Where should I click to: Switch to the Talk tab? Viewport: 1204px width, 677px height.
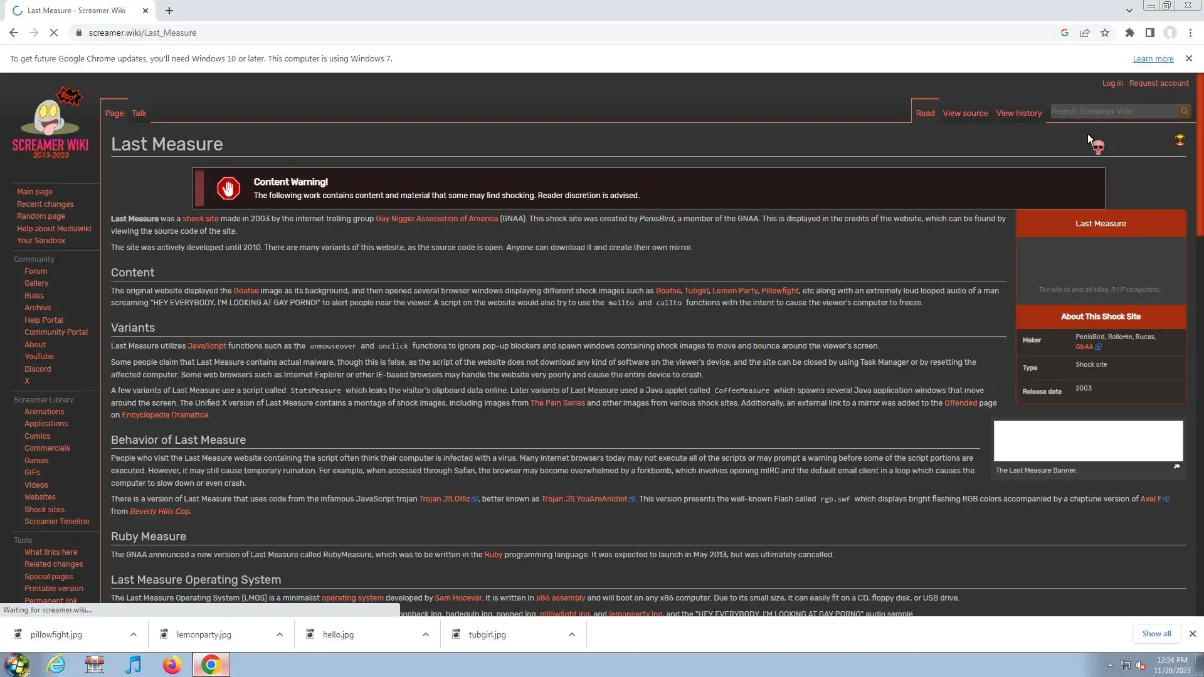pyautogui.click(x=139, y=113)
